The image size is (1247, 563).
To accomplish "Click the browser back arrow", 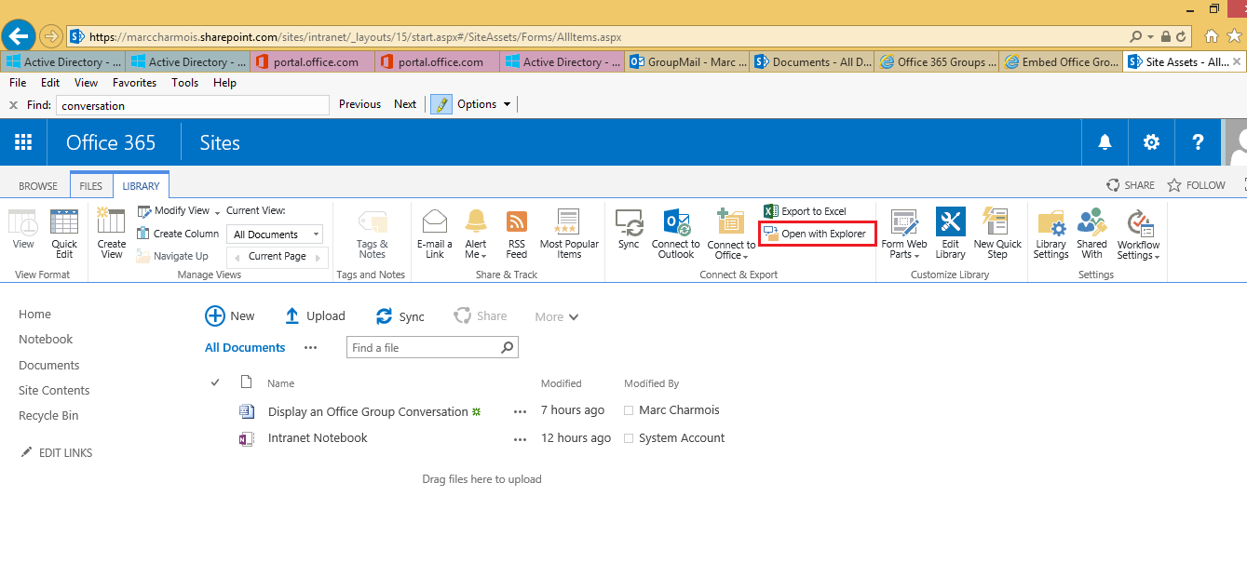I will [x=19, y=36].
